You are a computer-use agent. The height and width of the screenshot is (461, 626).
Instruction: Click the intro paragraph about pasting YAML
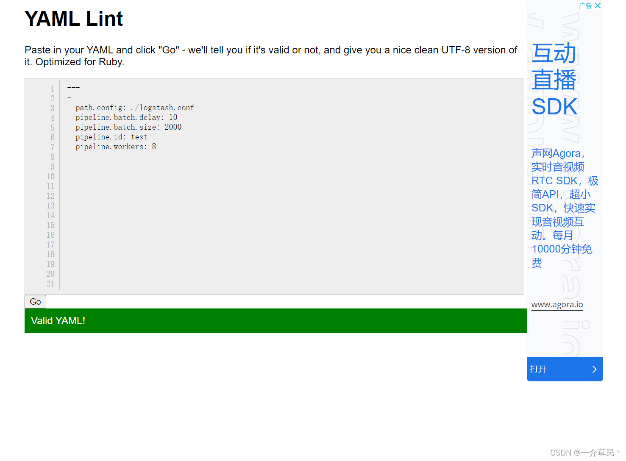point(271,56)
